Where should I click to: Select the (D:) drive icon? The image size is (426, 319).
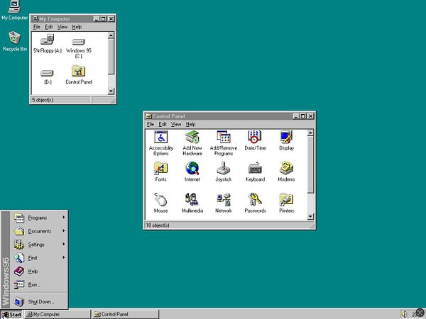tap(48, 77)
